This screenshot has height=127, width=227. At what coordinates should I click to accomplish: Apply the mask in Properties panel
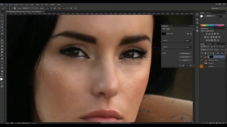tap(183, 66)
